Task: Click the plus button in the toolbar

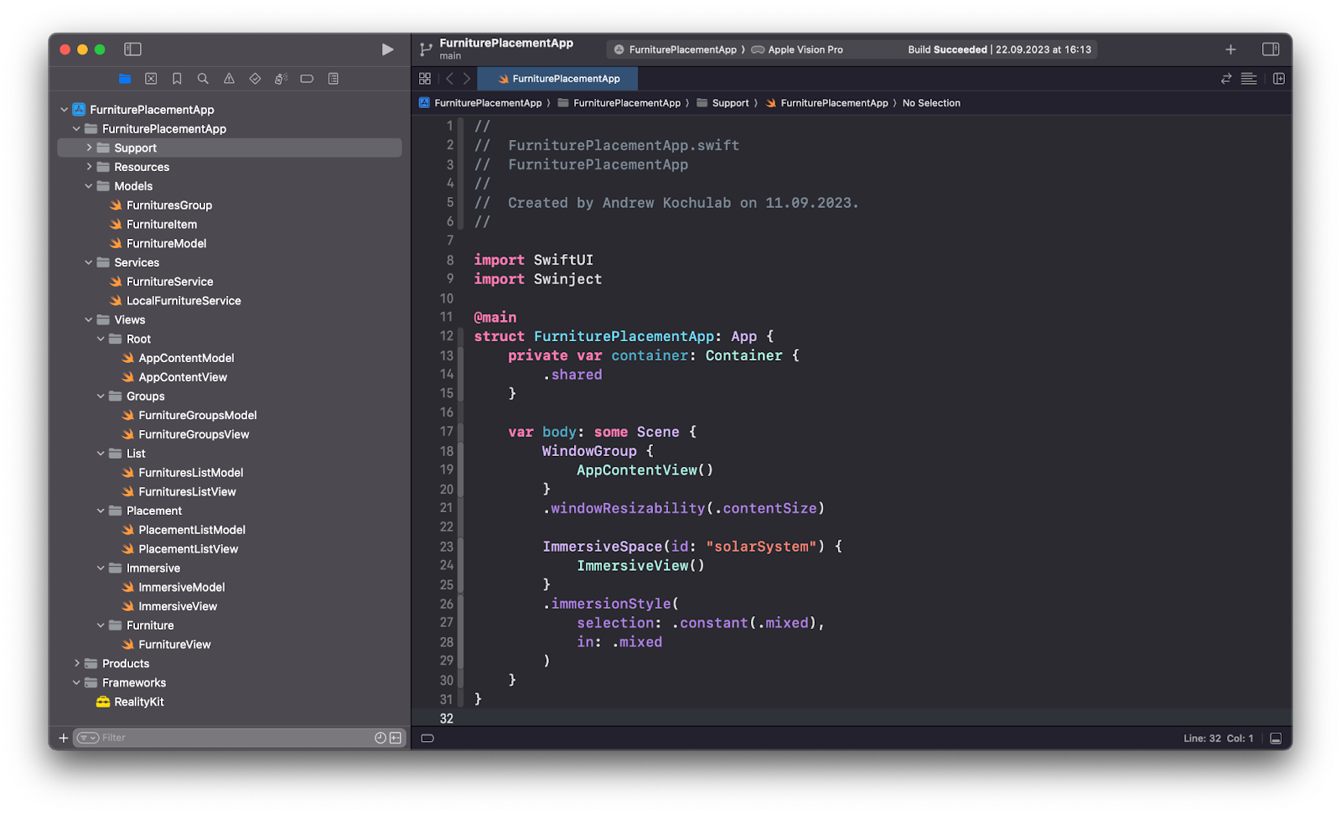Action: coord(1230,49)
